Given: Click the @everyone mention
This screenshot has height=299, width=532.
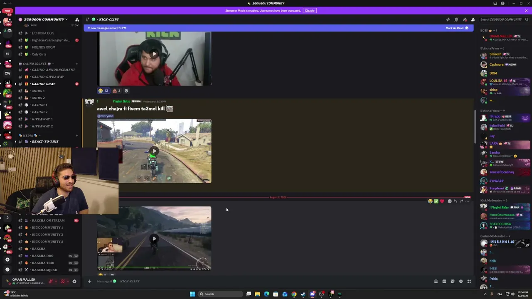Looking at the screenshot, I should [106, 116].
